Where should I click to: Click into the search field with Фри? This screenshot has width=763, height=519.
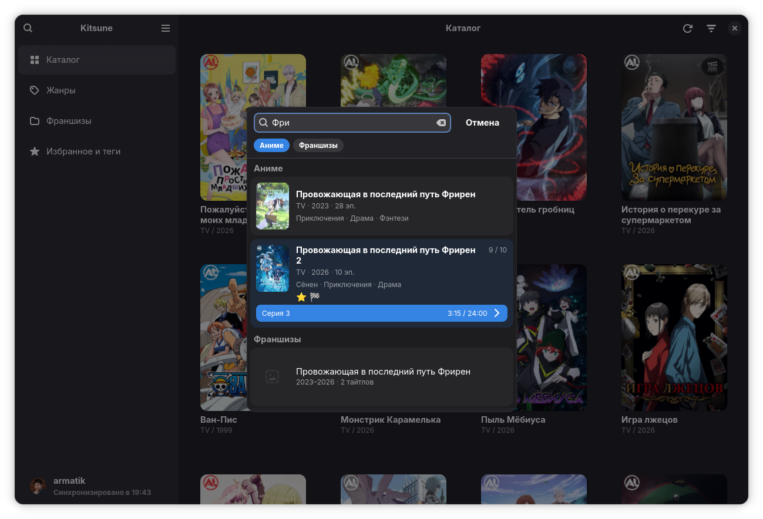352,123
